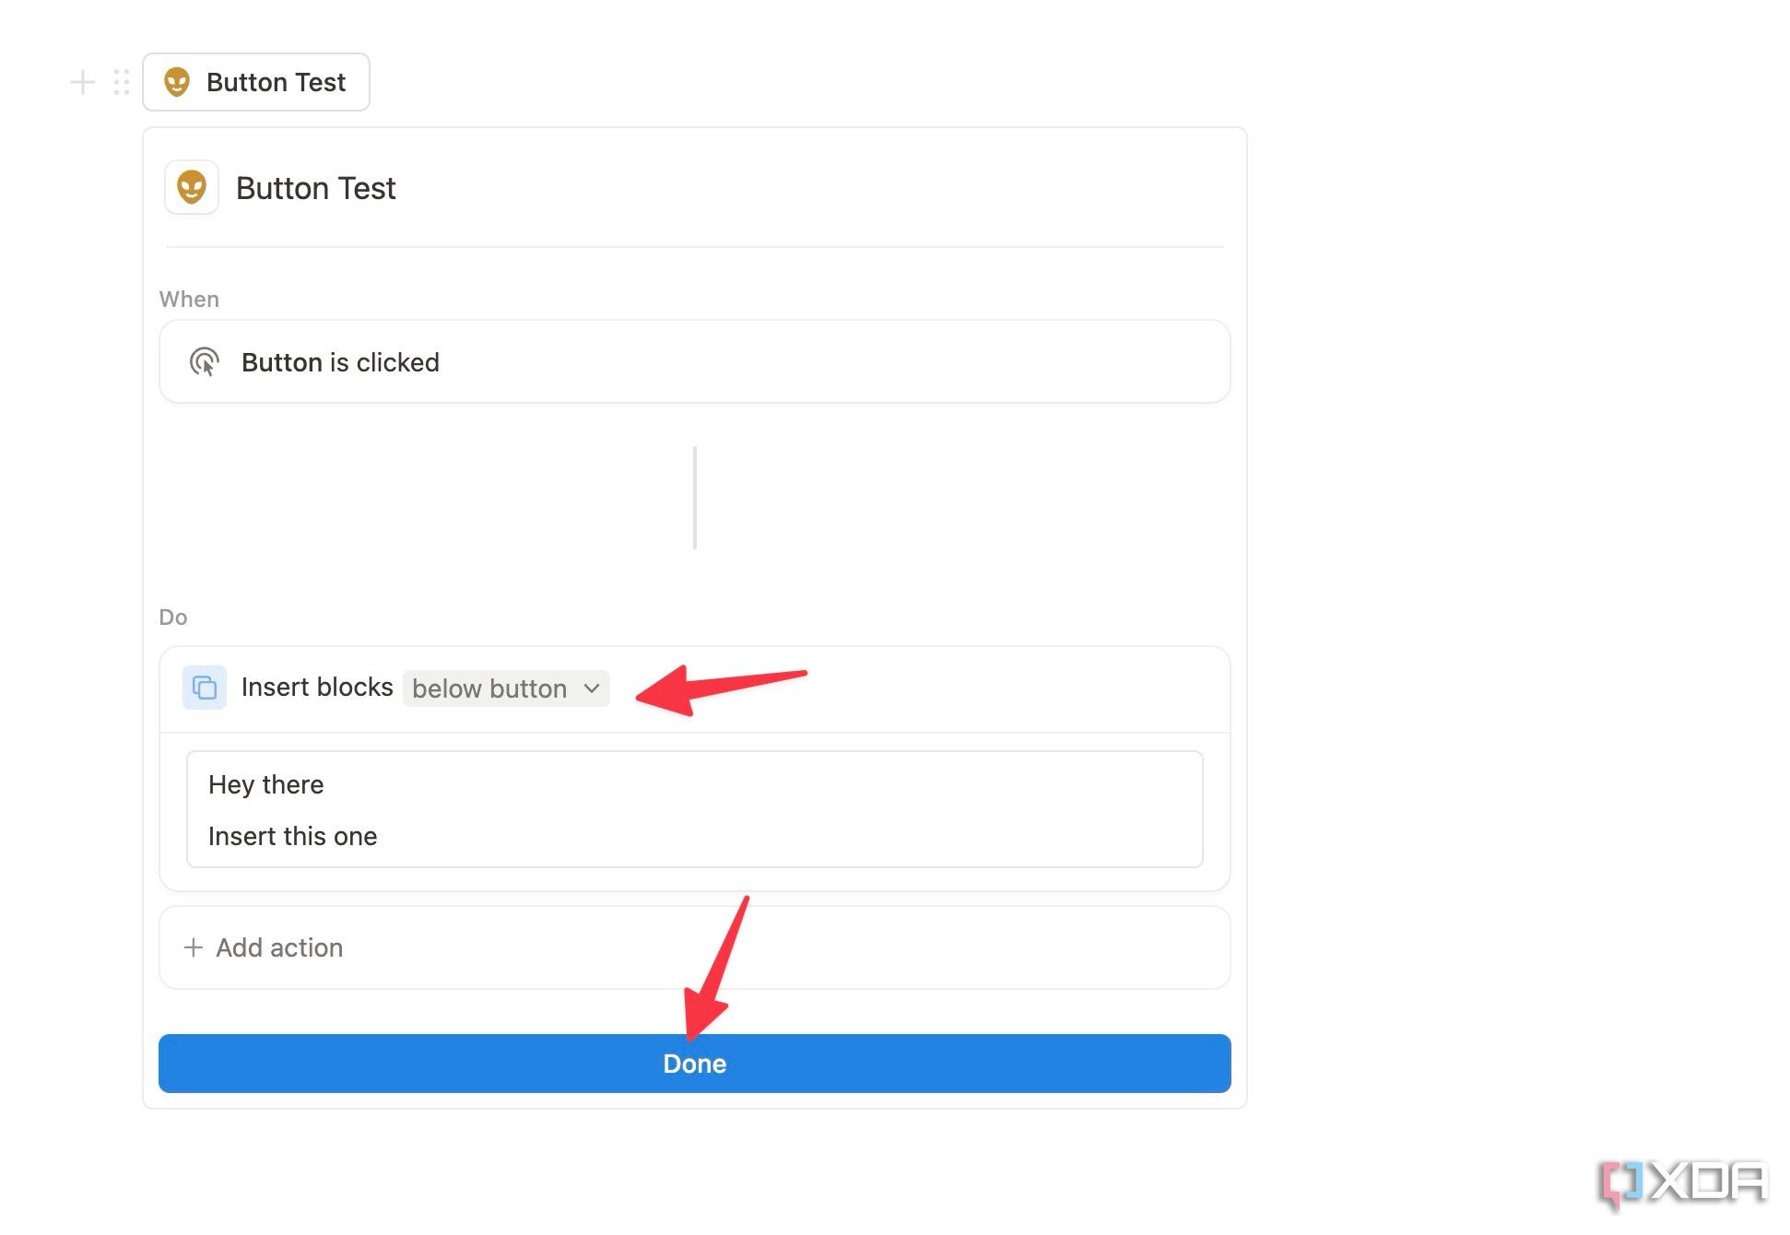This screenshot has height=1235, width=1790.
Task: Click the 'When' section label
Action: pos(189,297)
